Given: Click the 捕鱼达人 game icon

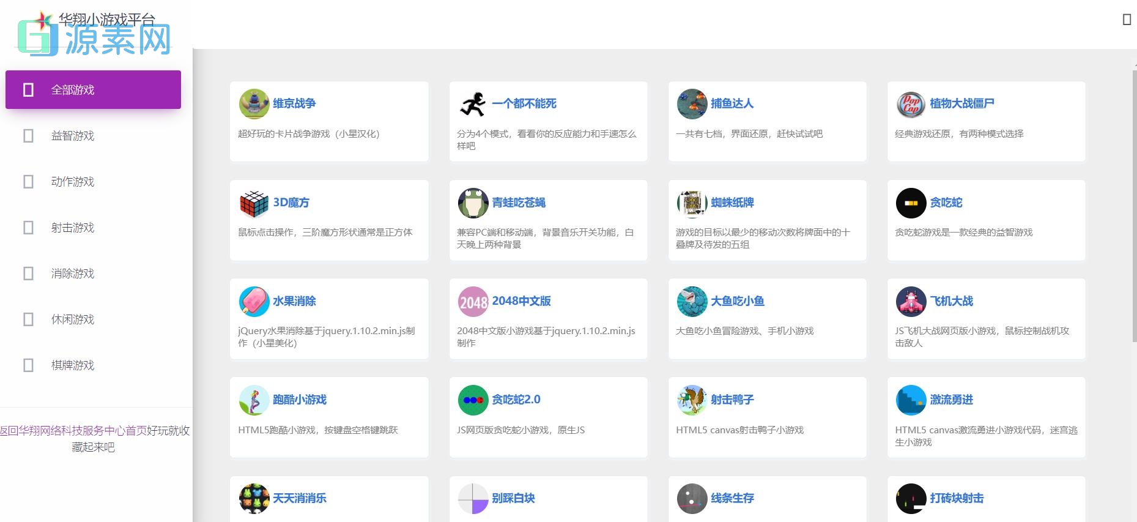Looking at the screenshot, I should 692,104.
